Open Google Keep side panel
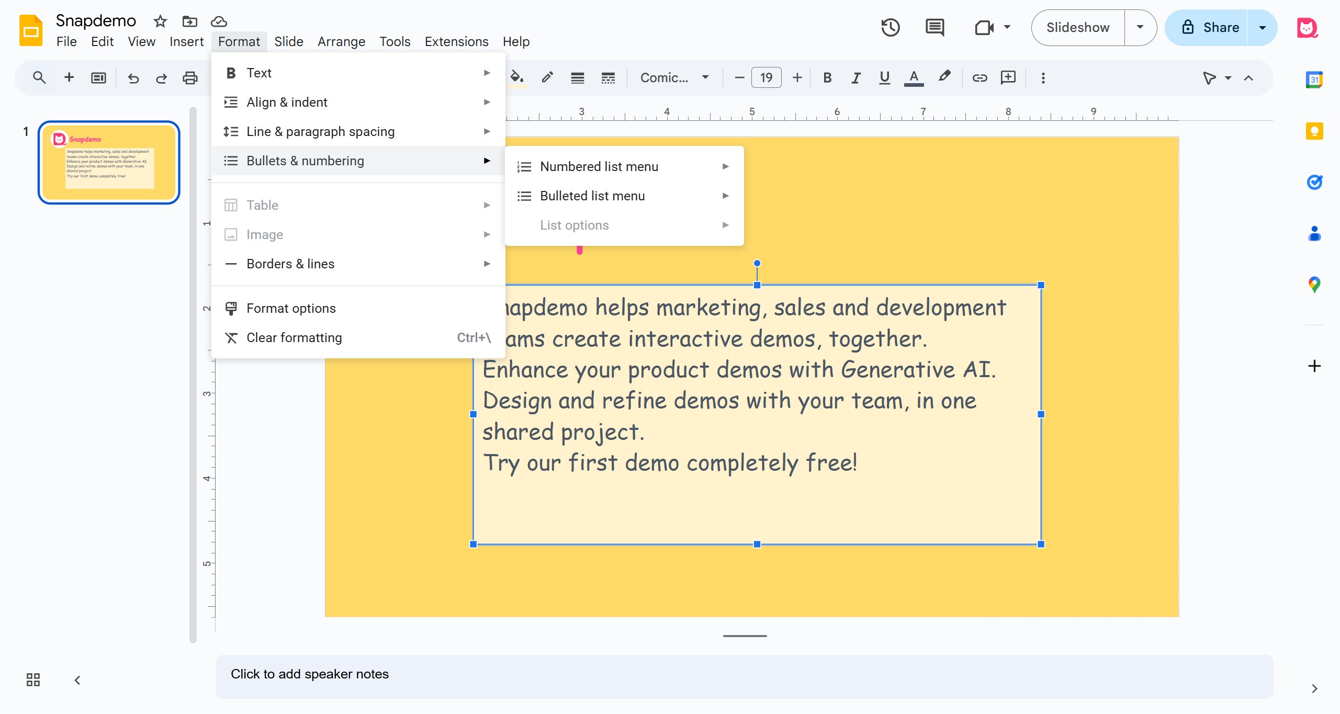This screenshot has width=1340, height=714. click(x=1314, y=131)
